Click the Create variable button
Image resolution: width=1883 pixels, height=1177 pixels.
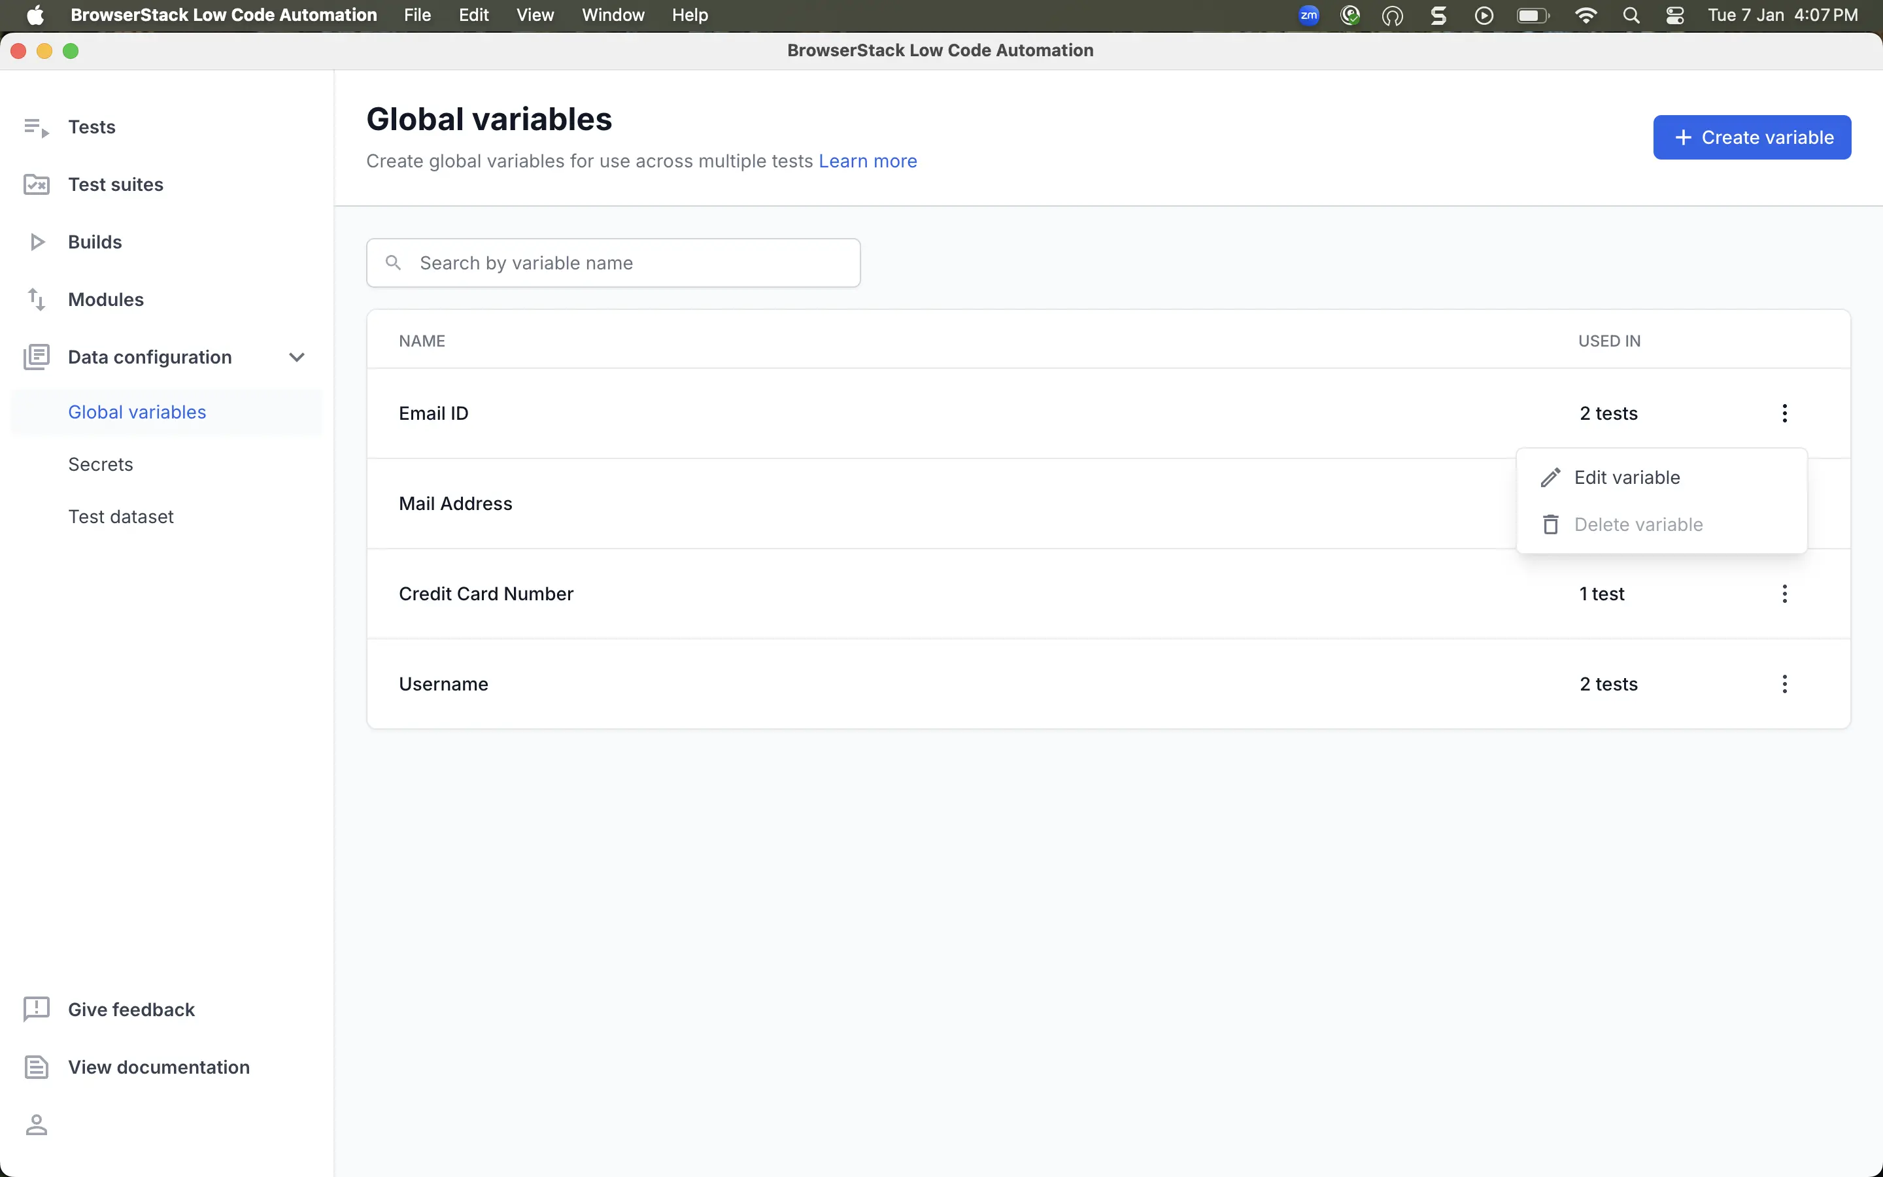1752,138
